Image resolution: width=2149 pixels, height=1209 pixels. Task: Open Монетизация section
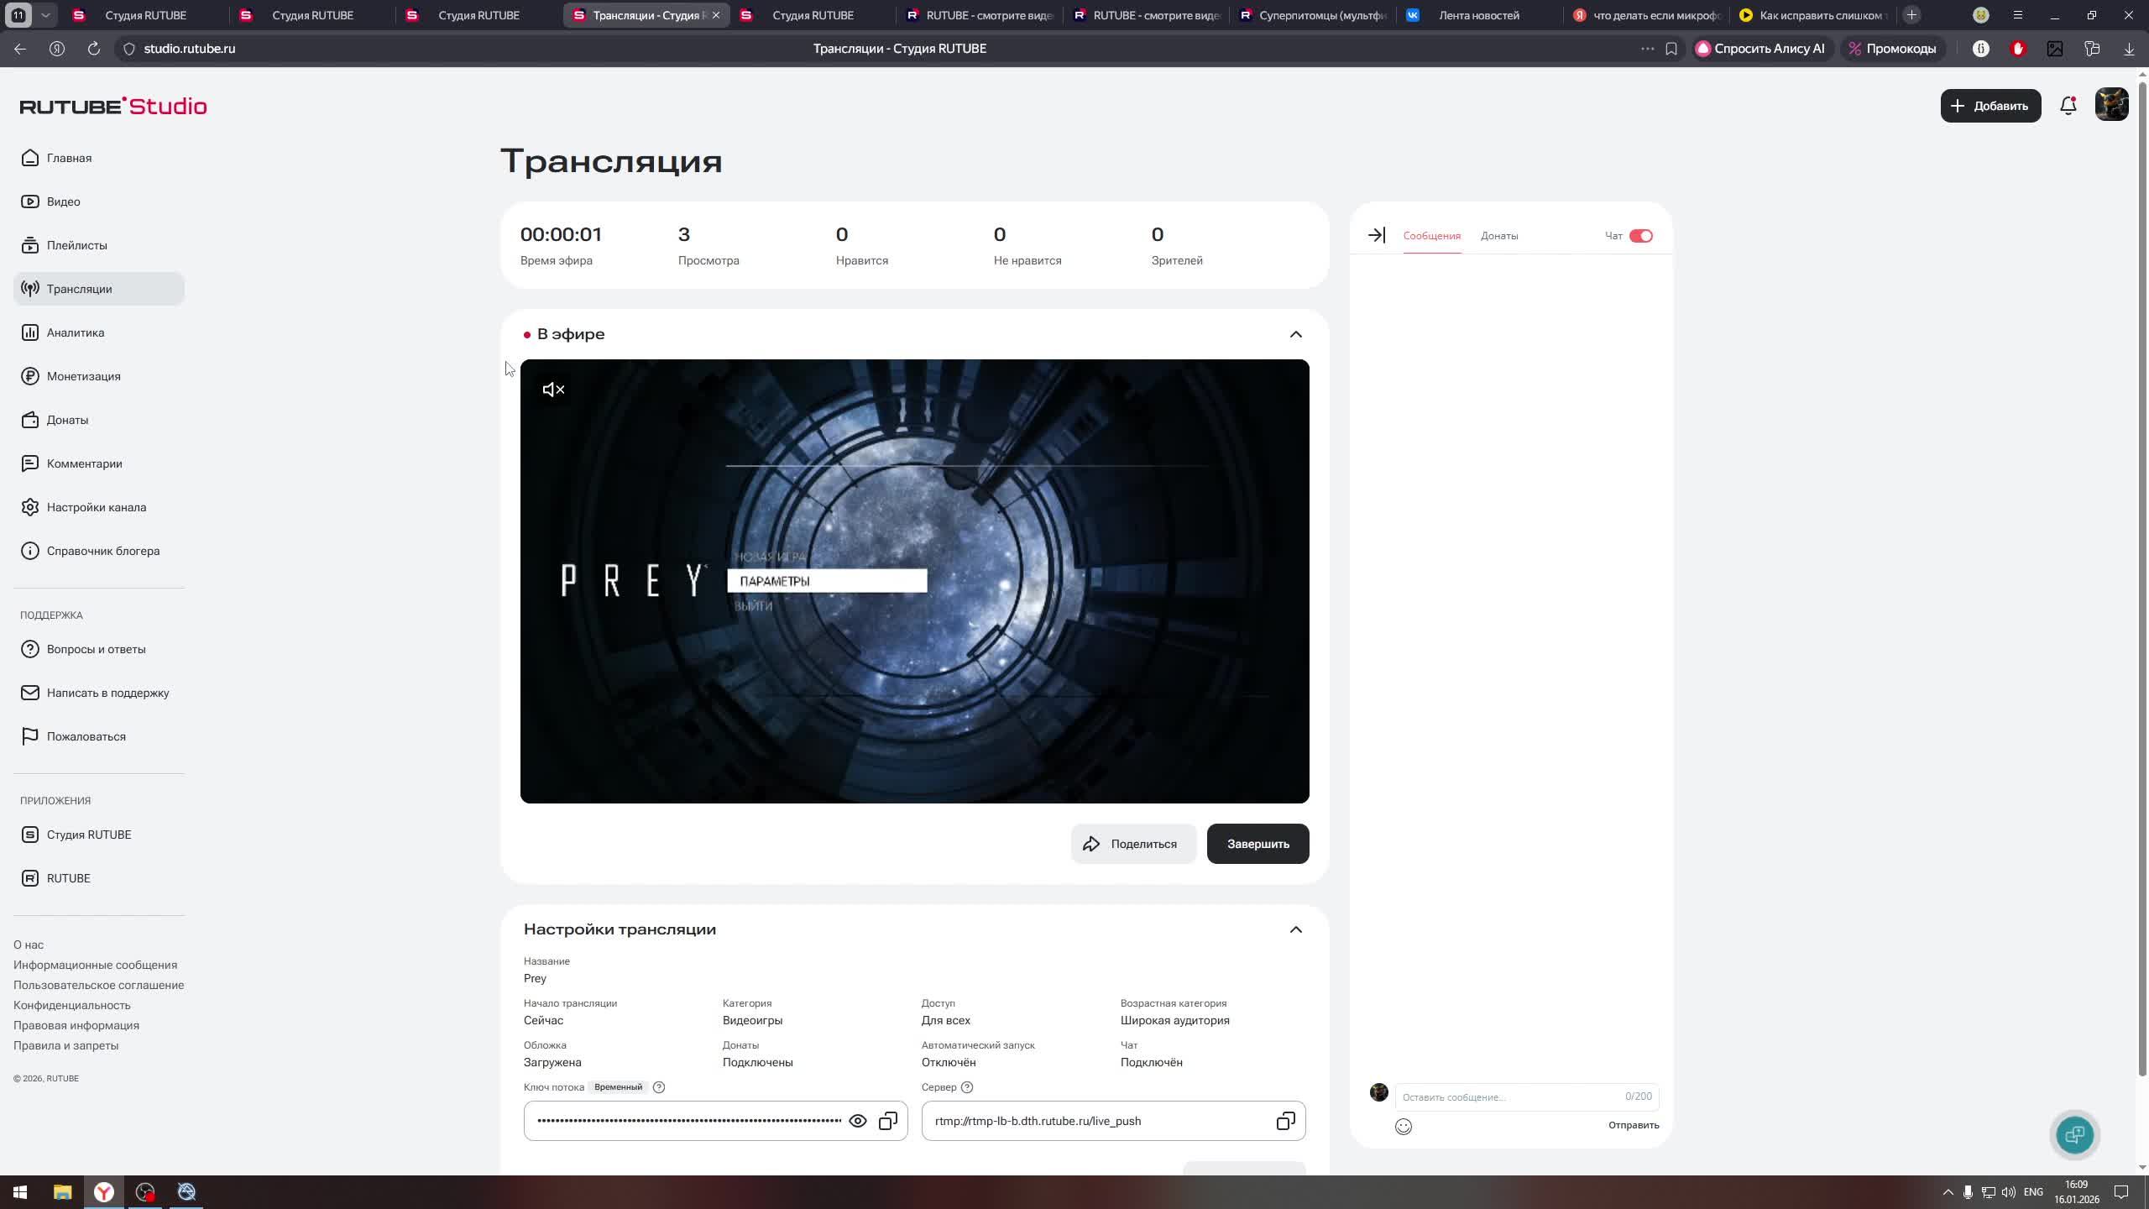[x=99, y=376]
